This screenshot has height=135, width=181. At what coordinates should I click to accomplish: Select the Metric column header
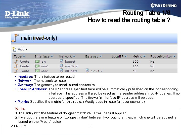click(x=137, y=56)
